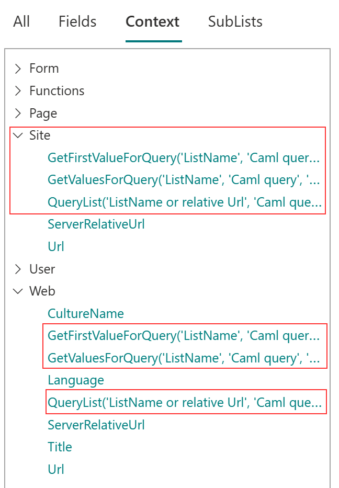Screen dimensions: 339x488
Task: Expand the Page node chevron
Action: pos(18,114)
